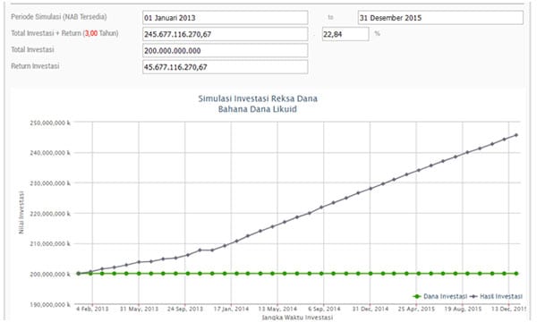Click the 4 Feb, 2013 x-axis label
This screenshot has height=322, width=537.
(92, 309)
